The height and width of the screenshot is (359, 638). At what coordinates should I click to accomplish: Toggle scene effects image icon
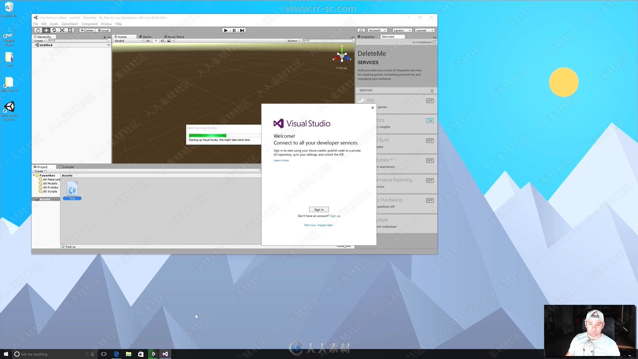pyautogui.click(x=169, y=41)
